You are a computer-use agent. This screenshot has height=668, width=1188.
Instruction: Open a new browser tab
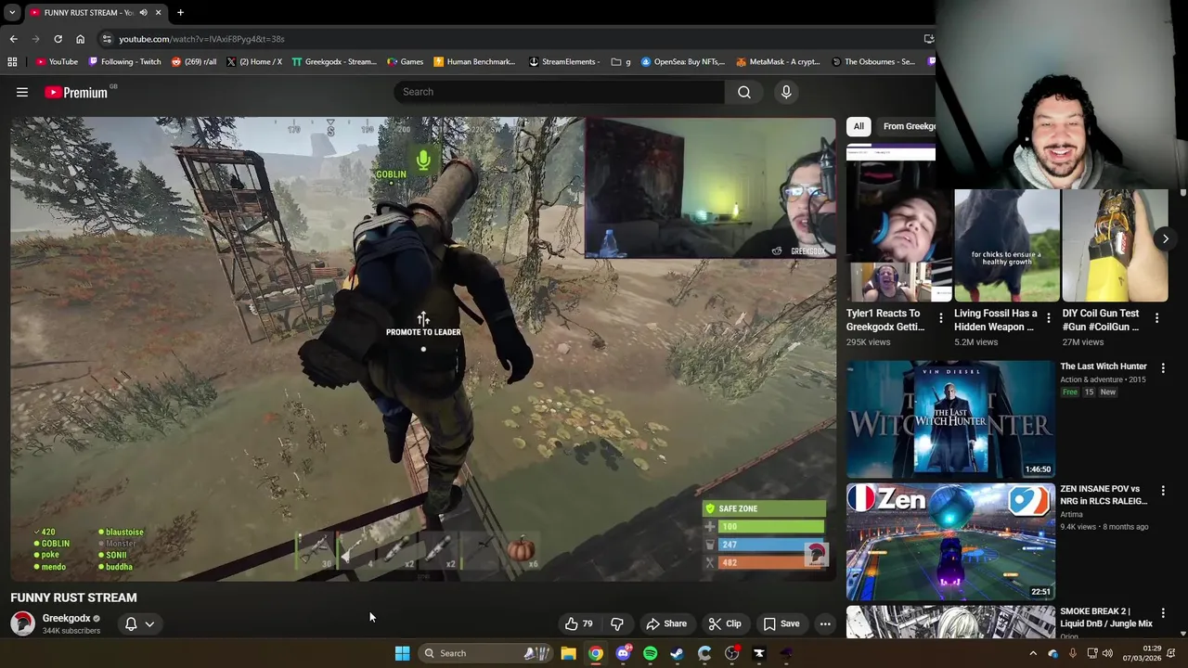[180, 12]
